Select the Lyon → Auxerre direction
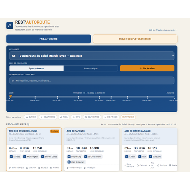190x190 pixels. [36, 68]
